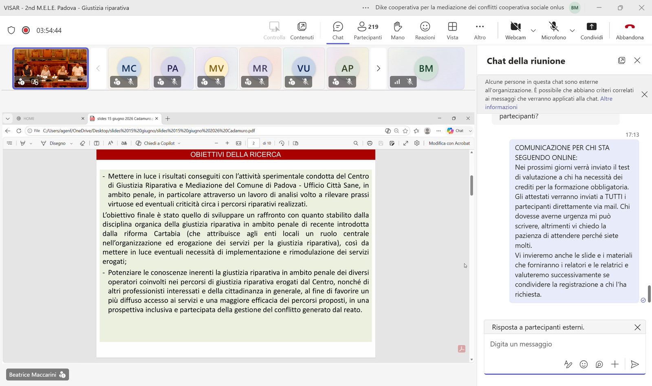Zoom in the PDF with plus

coord(227,143)
